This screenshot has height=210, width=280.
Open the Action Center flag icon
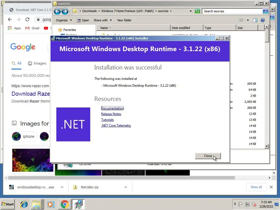click(241, 204)
